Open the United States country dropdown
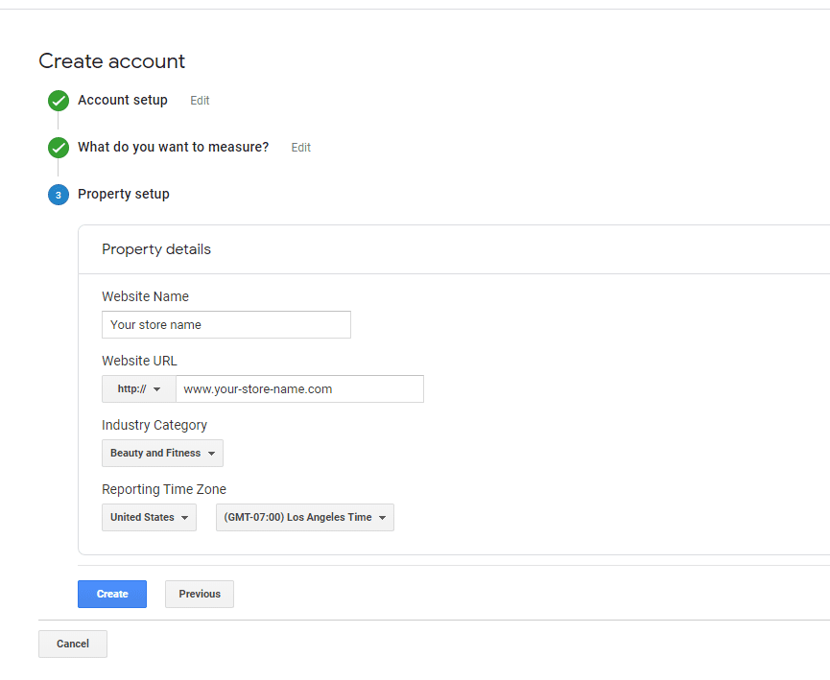 149,518
